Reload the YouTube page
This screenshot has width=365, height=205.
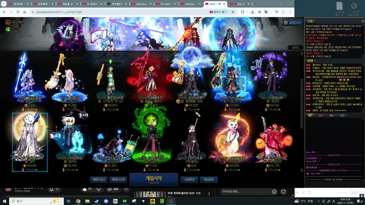[18, 12]
